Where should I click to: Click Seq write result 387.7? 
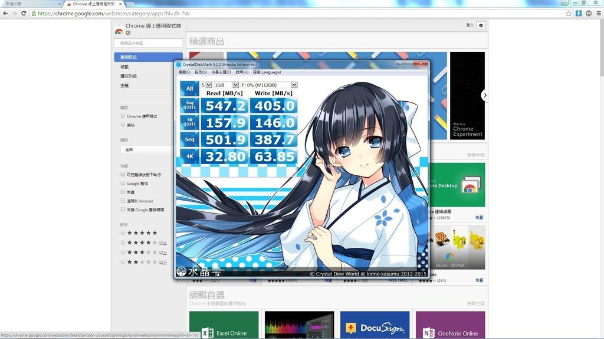274,139
